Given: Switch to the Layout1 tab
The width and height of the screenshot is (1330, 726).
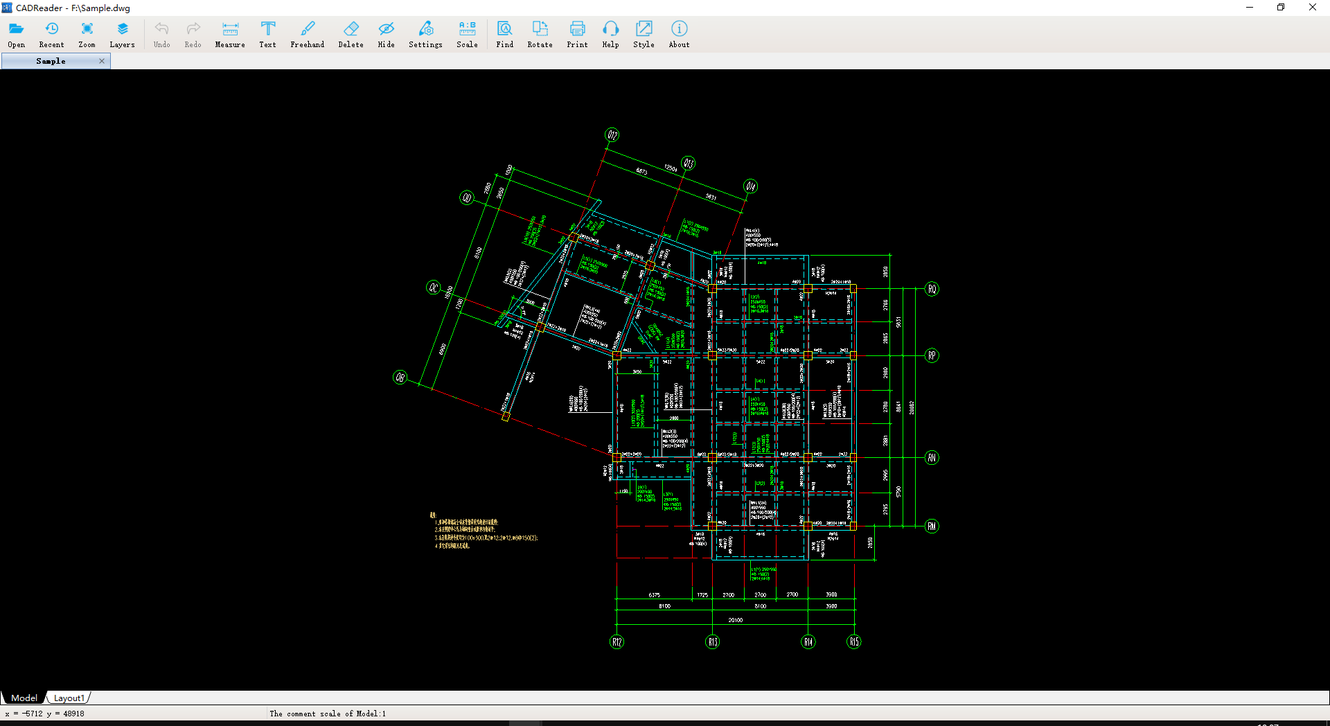Looking at the screenshot, I should pos(69,698).
